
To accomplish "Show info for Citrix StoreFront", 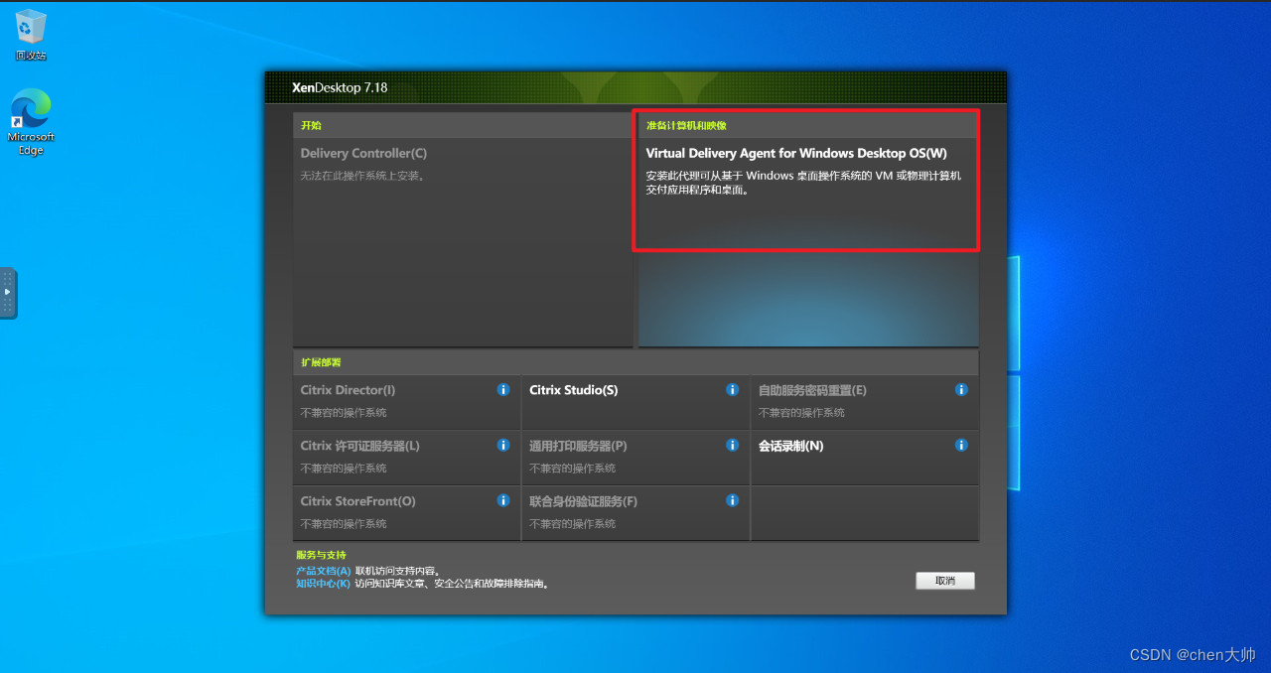I will pos(503,501).
